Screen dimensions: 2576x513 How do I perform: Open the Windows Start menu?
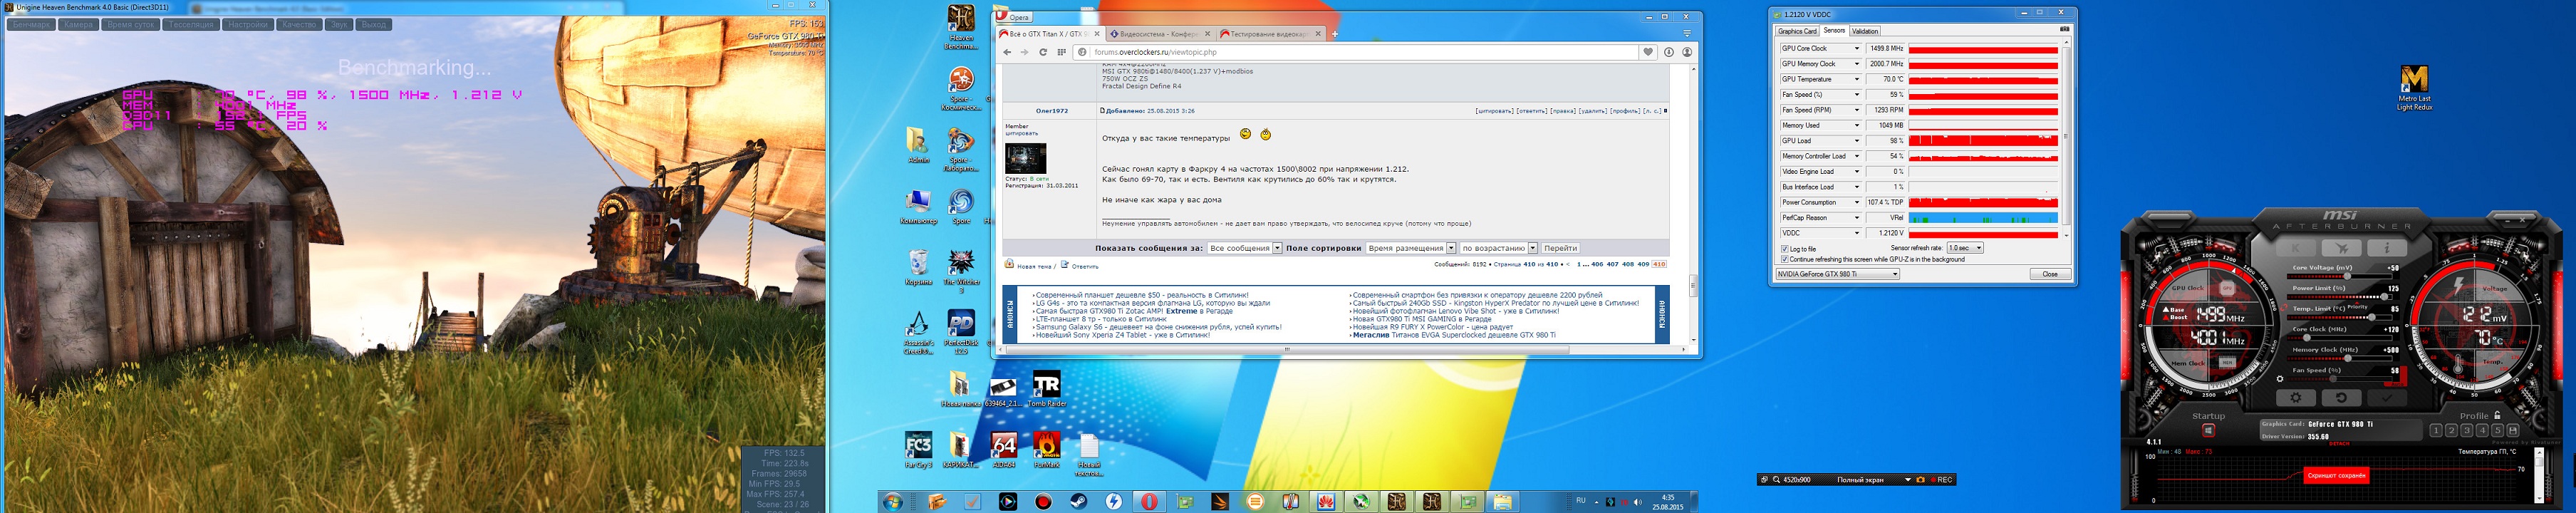(x=892, y=501)
